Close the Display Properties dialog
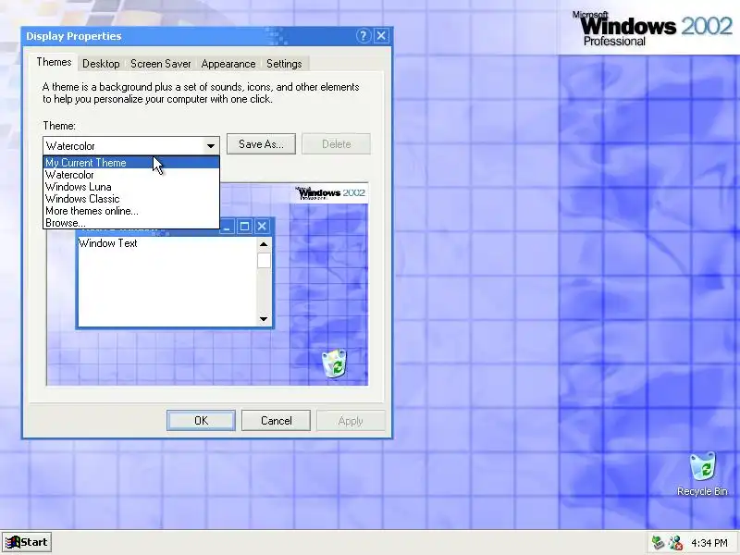740x555 pixels. pyautogui.click(x=381, y=36)
